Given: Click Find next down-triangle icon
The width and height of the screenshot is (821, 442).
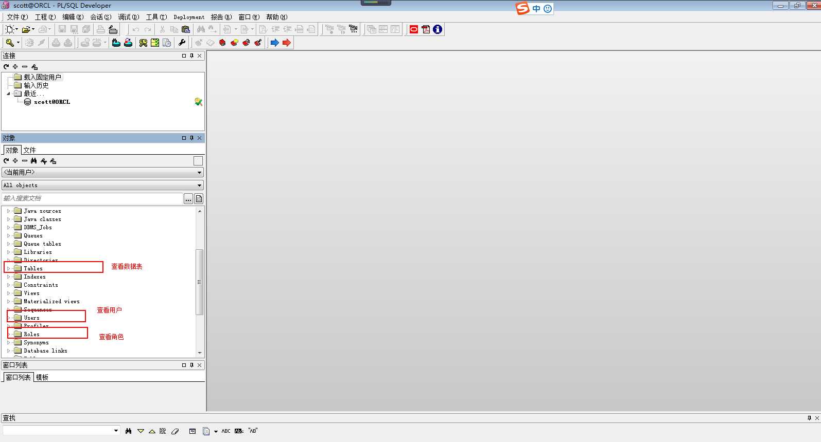Looking at the screenshot, I should [141, 431].
